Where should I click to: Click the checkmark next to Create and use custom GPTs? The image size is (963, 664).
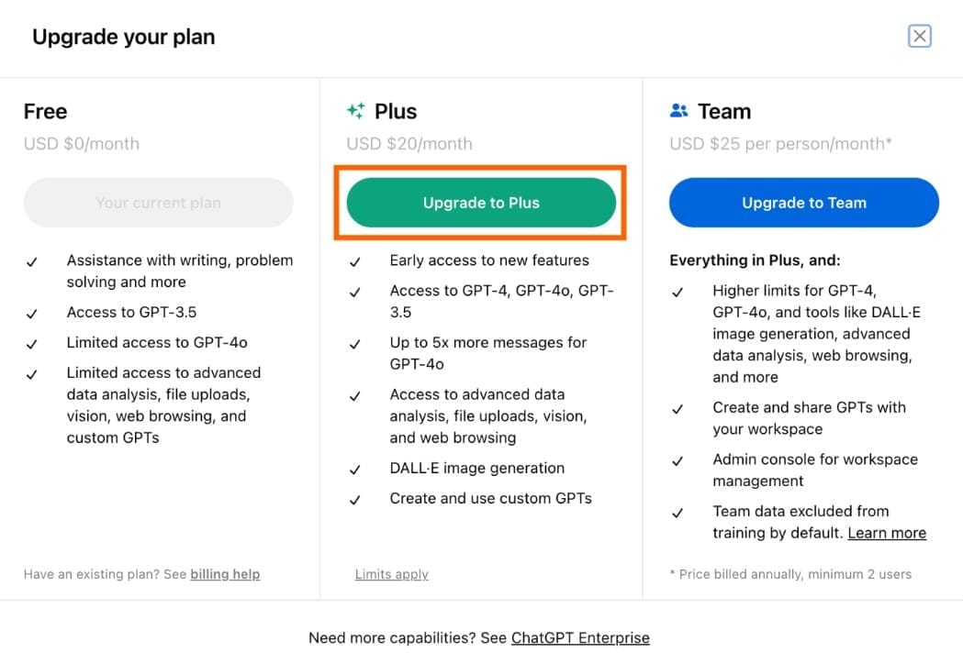[x=355, y=500]
